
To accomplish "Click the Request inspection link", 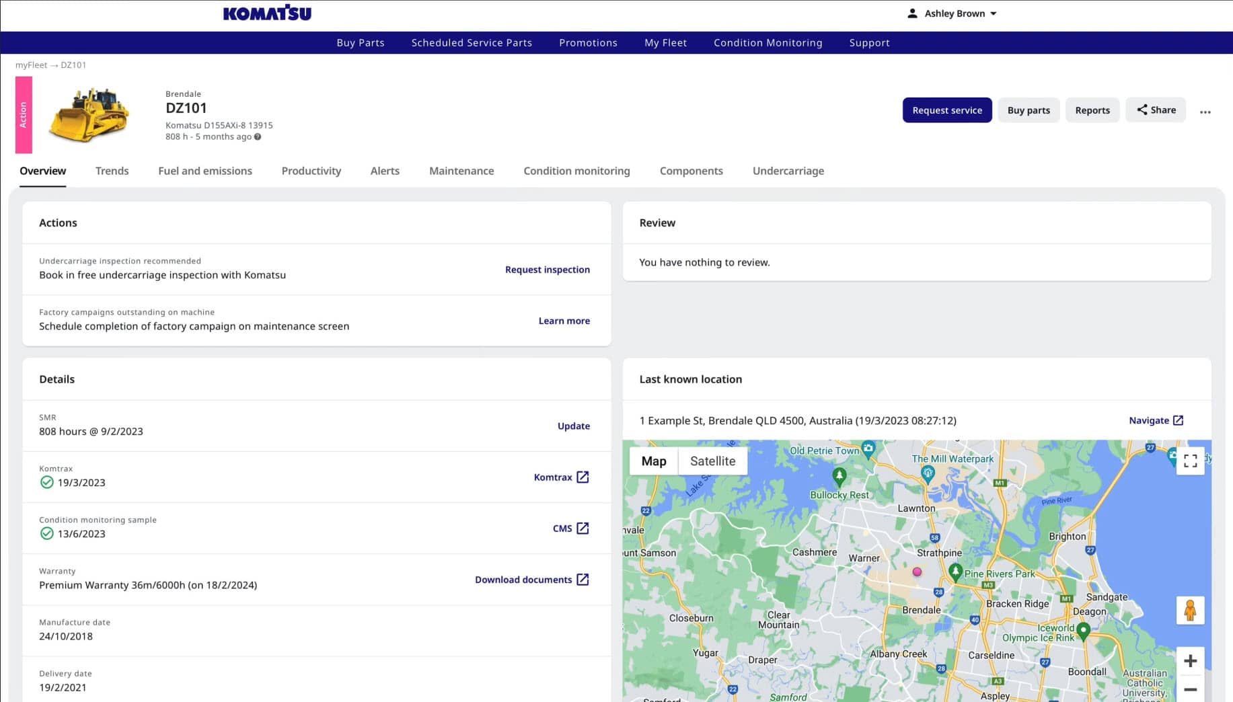I will pyautogui.click(x=547, y=270).
